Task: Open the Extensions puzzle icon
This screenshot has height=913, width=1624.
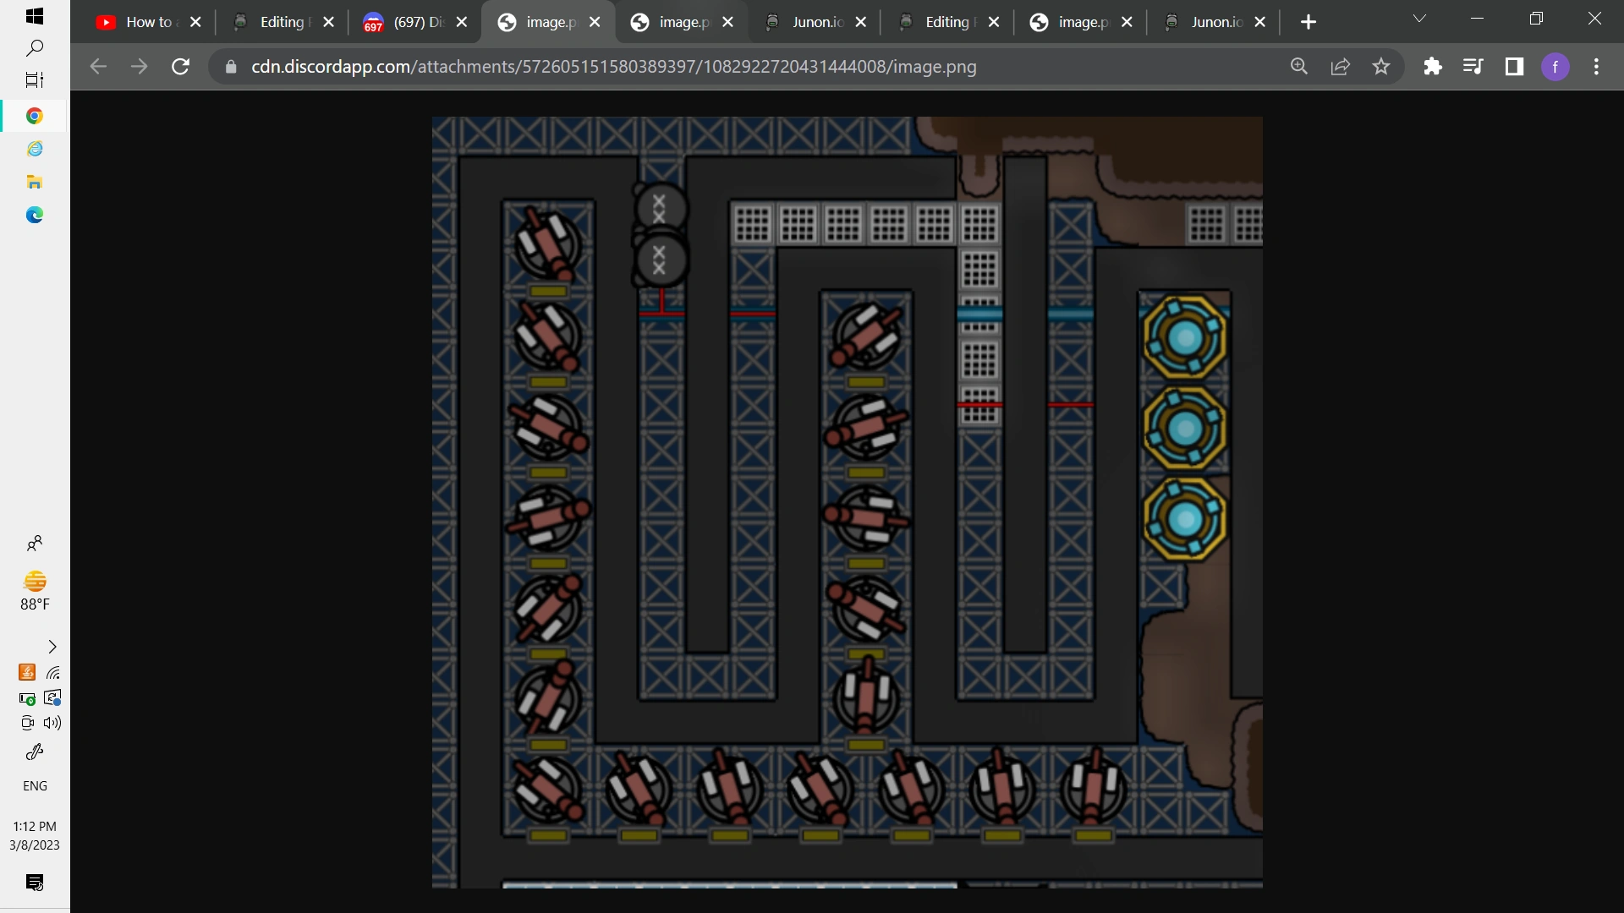Action: [1433, 67]
